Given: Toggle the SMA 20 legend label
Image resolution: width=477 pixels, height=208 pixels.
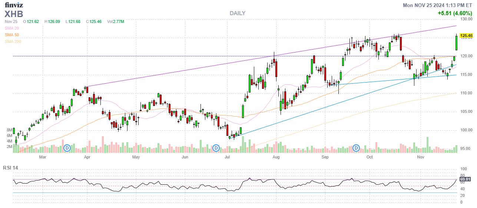Looking at the screenshot, I should point(12,28).
